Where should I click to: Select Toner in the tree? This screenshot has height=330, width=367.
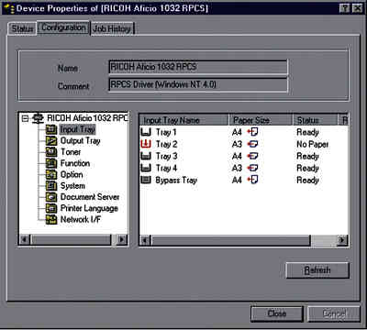coord(71,152)
